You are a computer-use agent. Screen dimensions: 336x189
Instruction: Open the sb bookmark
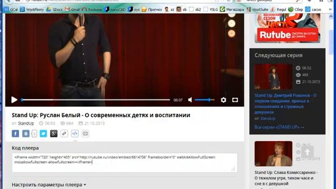tap(182, 9)
